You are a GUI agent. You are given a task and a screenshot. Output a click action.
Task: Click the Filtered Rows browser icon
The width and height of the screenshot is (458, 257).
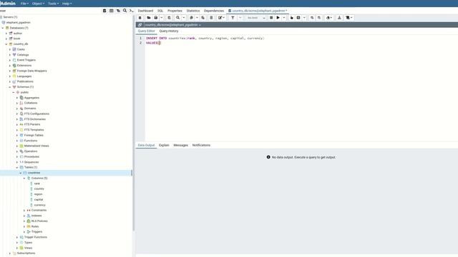point(118,11)
